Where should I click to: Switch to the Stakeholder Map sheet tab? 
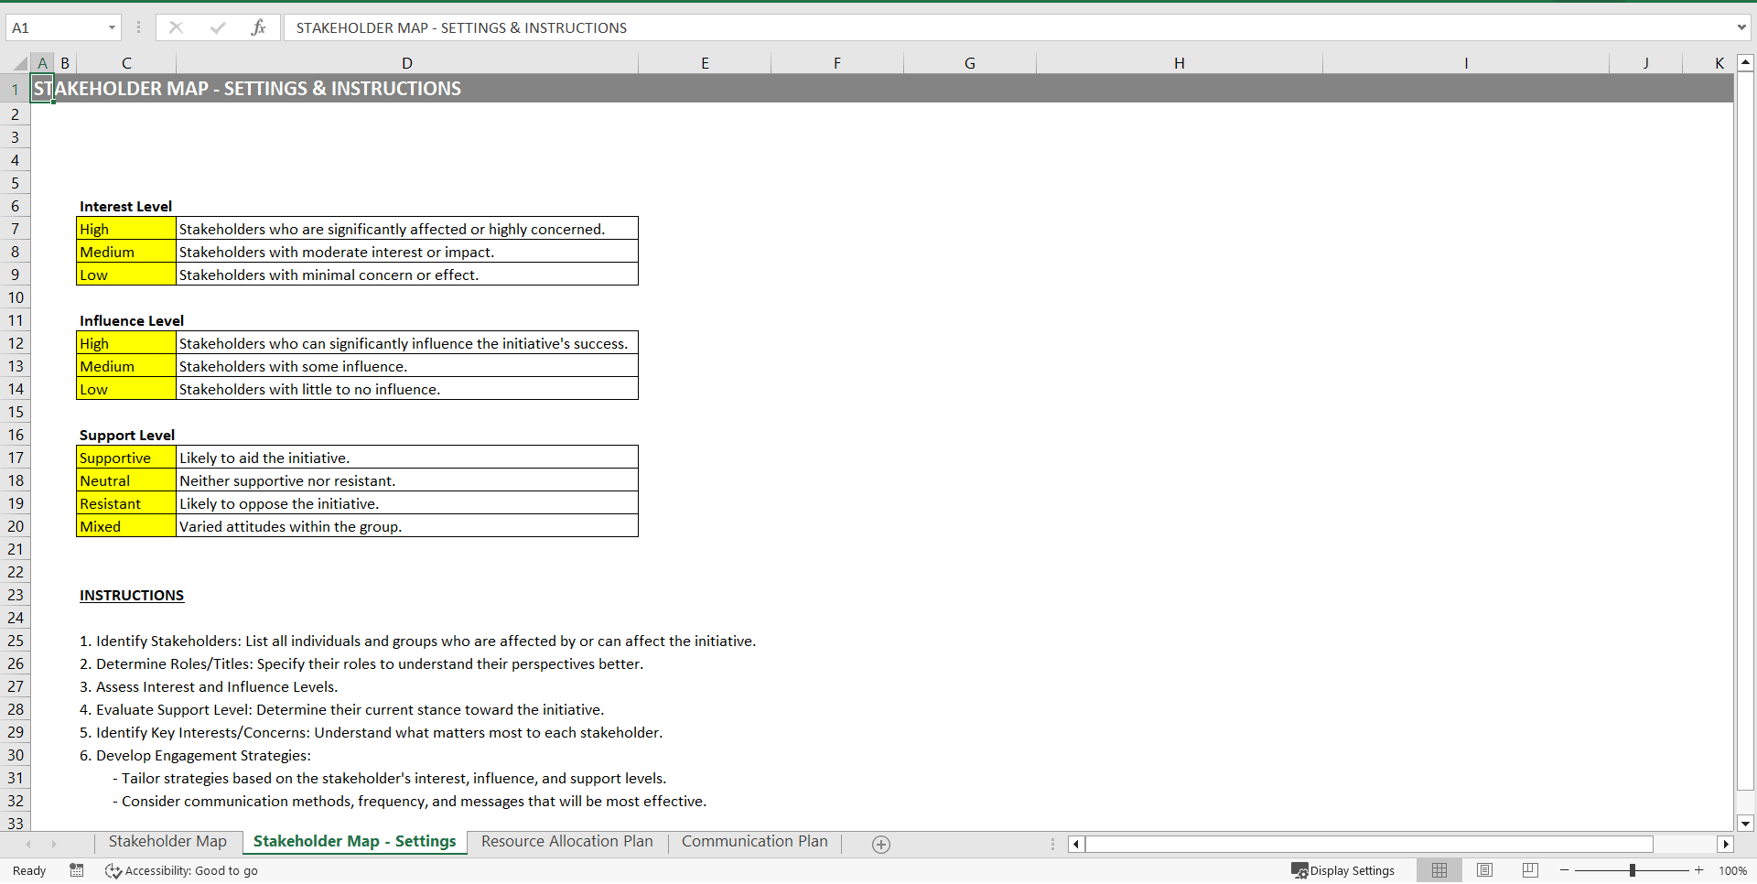(x=167, y=842)
